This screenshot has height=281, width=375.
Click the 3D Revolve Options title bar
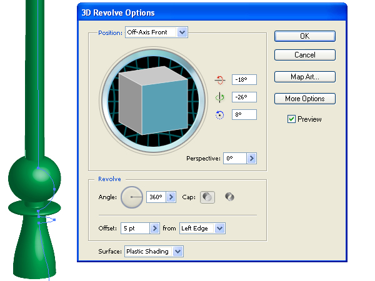pyautogui.click(x=212, y=12)
